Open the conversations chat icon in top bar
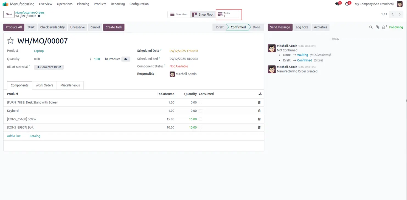 [337, 4]
